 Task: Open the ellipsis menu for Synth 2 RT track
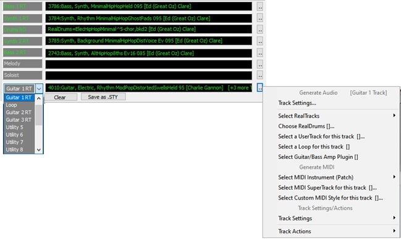(x=260, y=41)
